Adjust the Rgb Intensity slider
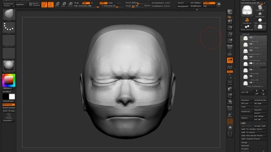Viewport: 271px width, 152px height. point(86,6)
